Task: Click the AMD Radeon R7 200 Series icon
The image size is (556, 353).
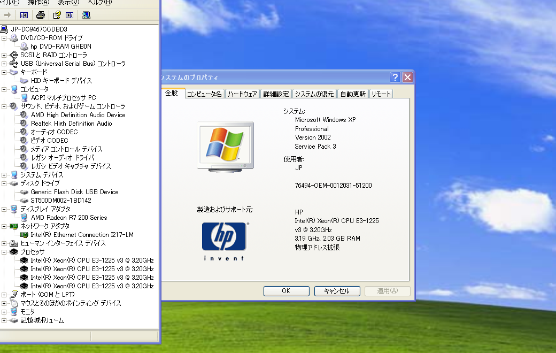Action: coord(24,218)
